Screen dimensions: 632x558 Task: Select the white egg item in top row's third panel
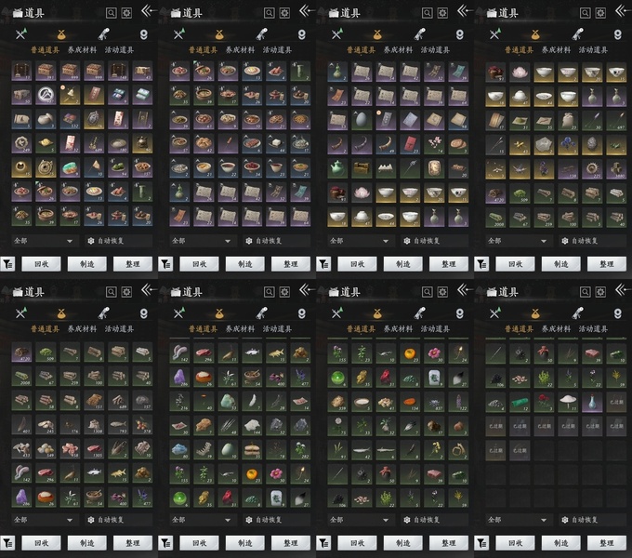pos(362,120)
